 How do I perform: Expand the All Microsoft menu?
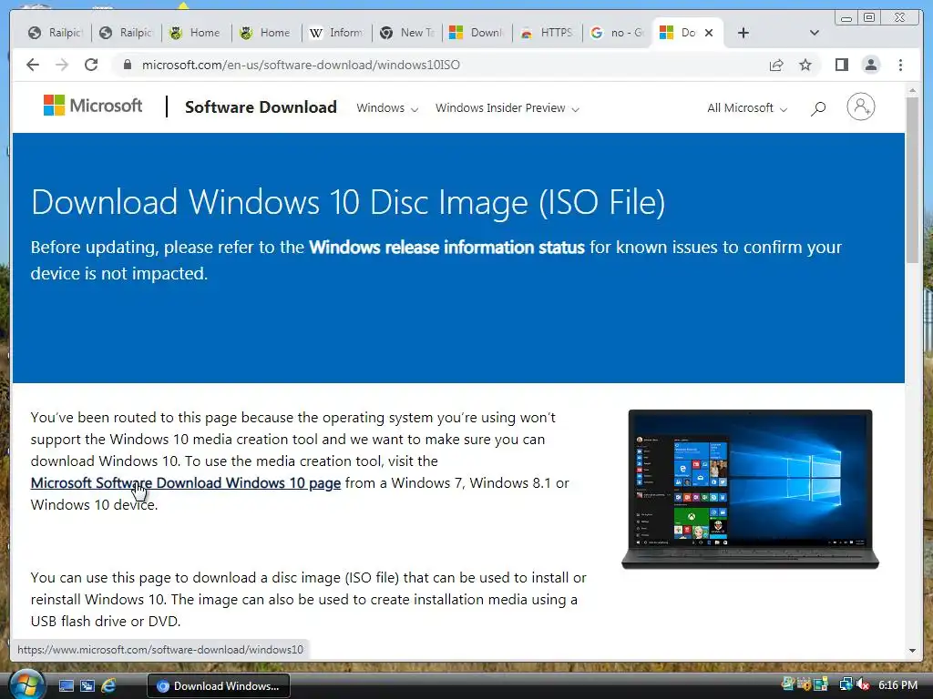[747, 108]
